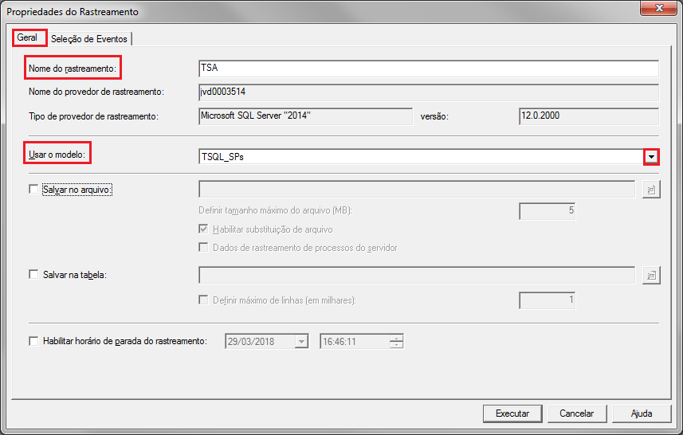683x435 pixels.
Task: Click the TSQL_SPs template combo box
Action: point(429,157)
